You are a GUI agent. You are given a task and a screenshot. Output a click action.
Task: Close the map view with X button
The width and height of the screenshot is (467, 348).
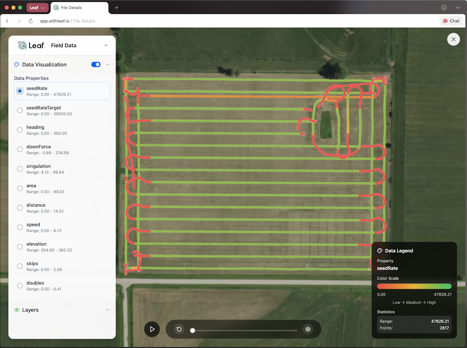[453, 39]
